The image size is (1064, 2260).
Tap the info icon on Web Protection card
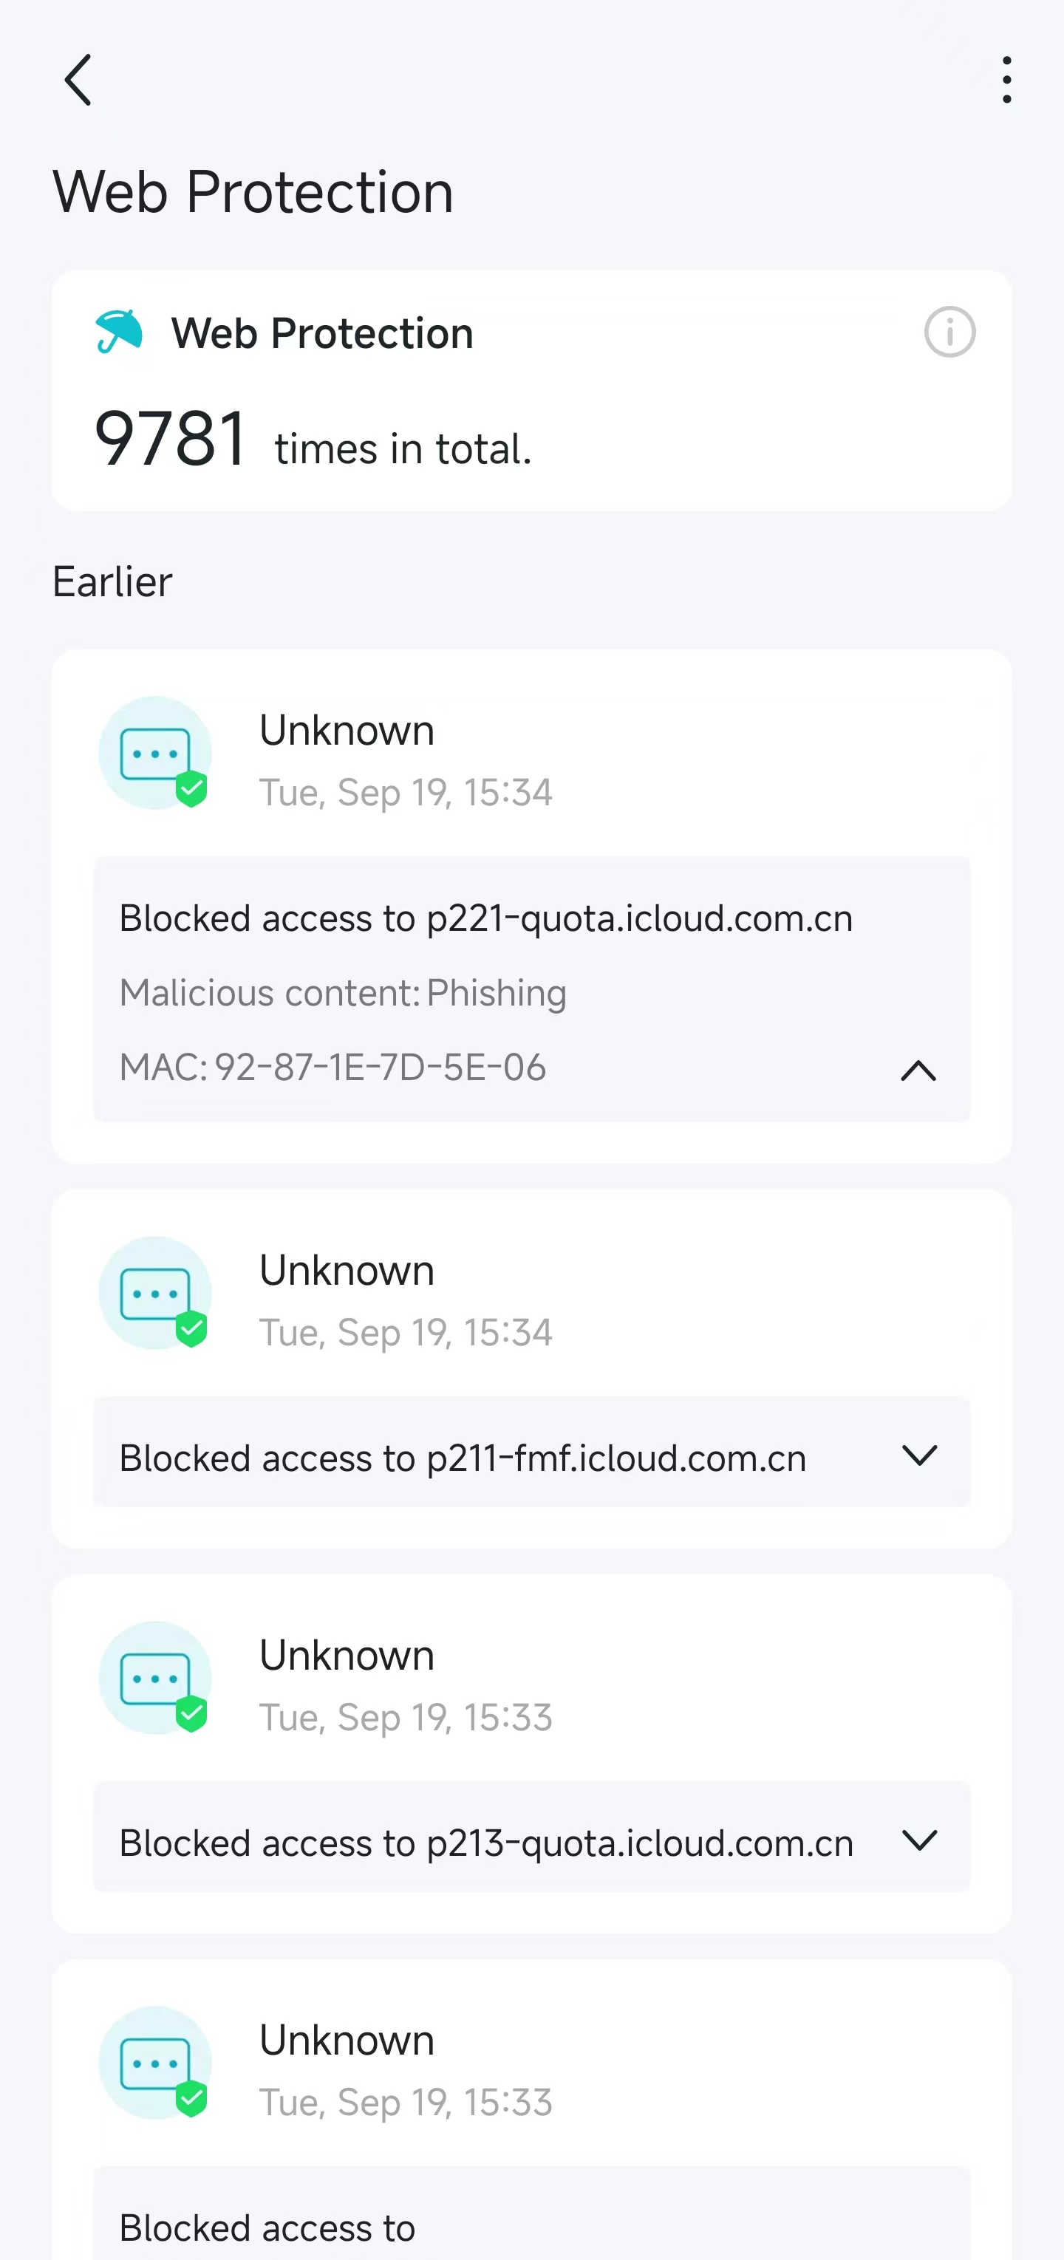(949, 332)
